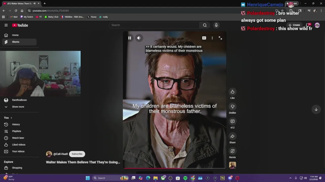Expand Show more under subscriptions
This screenshot has width=325, height=182.
[x=19, y=107]
